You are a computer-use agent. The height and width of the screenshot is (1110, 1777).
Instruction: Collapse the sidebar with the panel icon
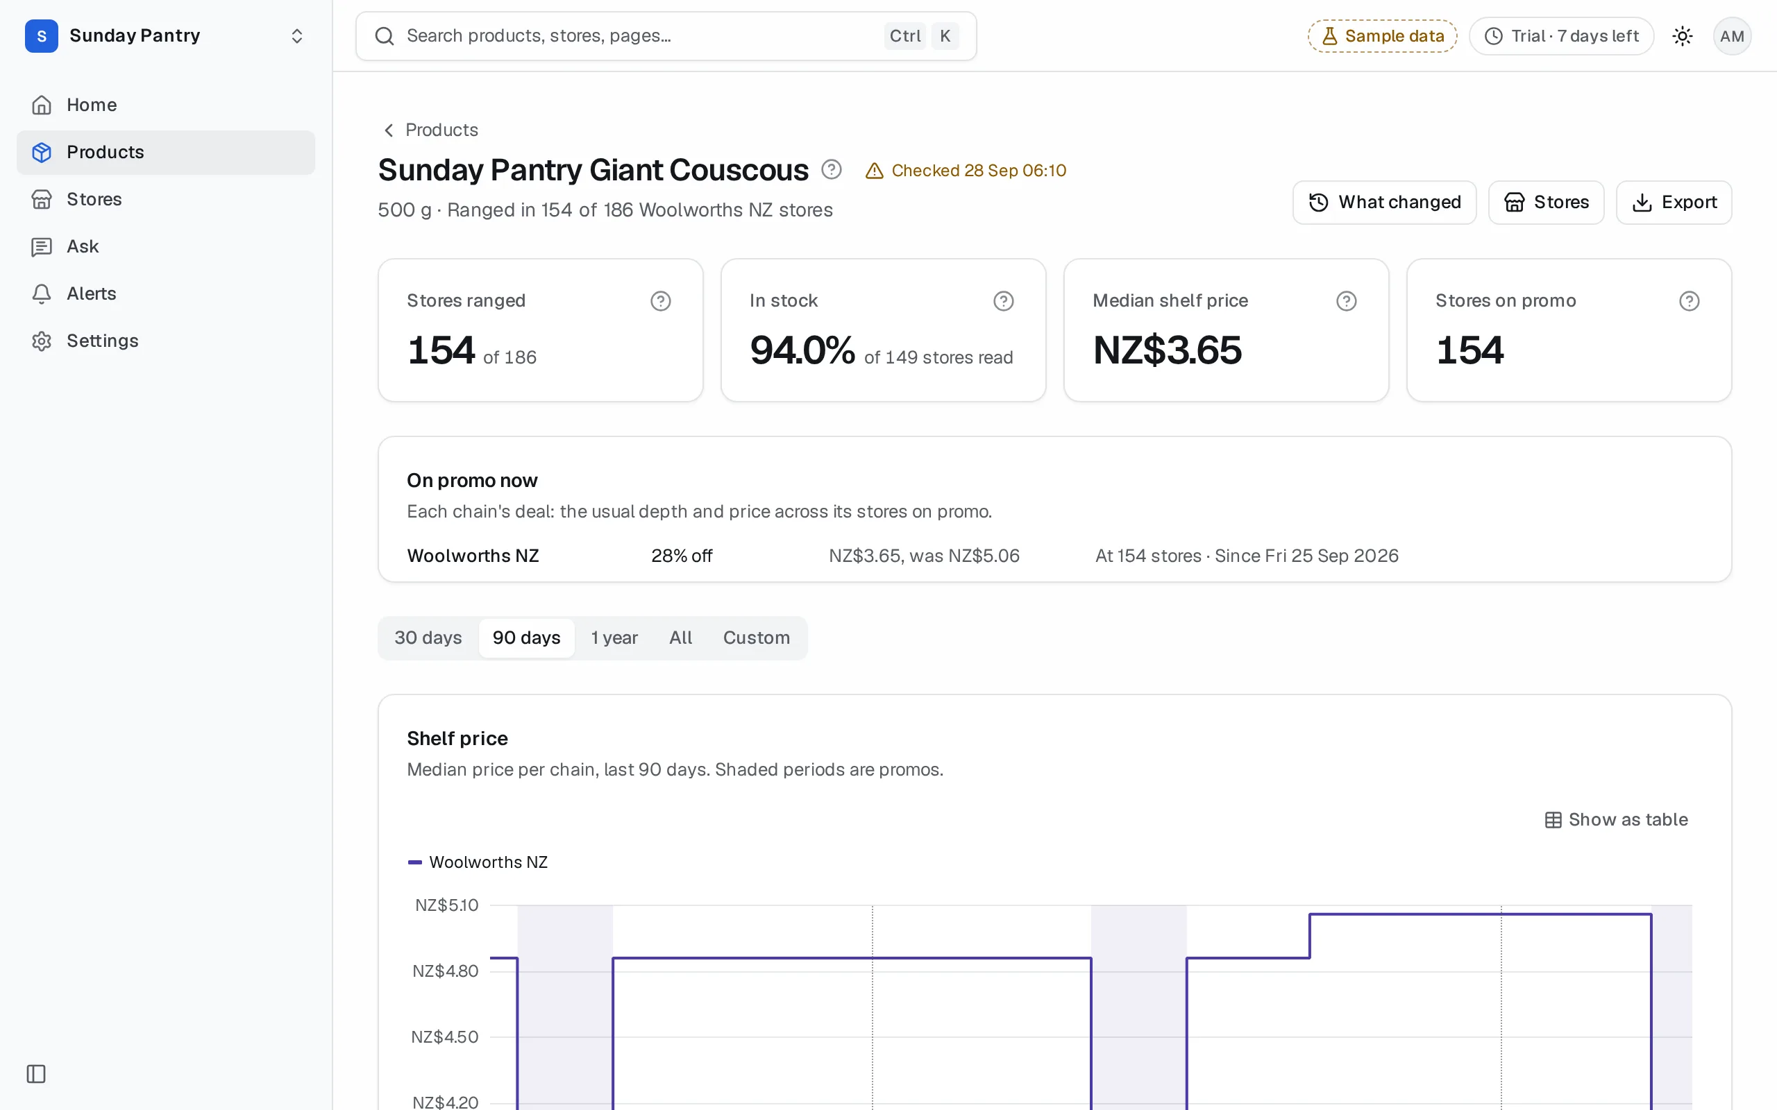36,1074
